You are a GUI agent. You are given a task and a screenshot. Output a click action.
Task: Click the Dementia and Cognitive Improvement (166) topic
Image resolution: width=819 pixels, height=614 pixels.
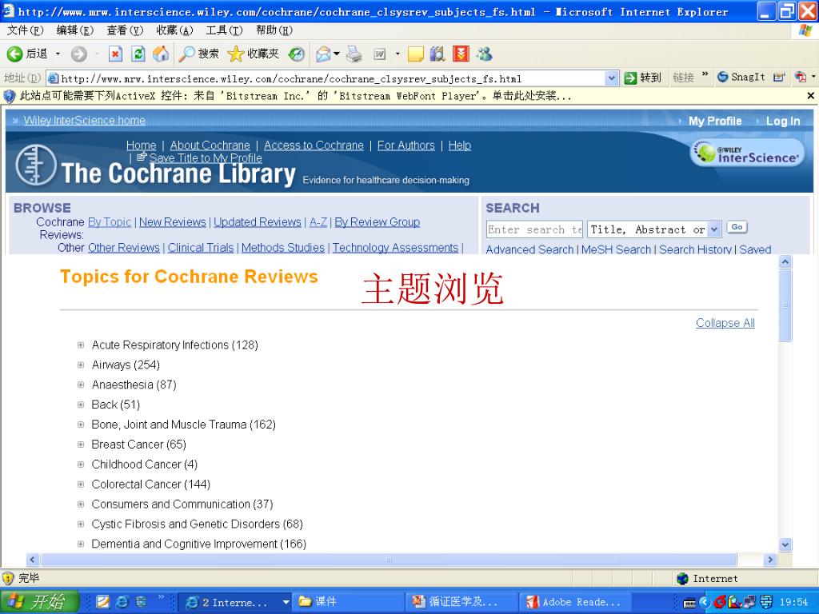coord(198,544)
